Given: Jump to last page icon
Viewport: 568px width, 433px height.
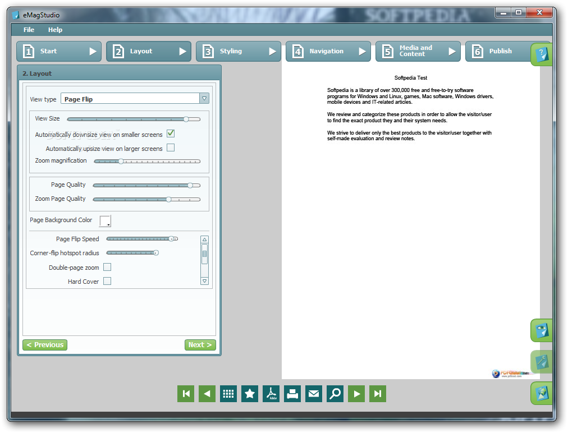Looking at the screenshot, I should 378,394.
